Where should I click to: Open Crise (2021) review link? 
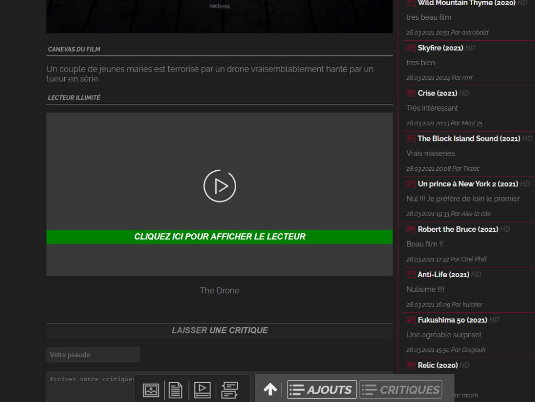click(x=437, y=93)
